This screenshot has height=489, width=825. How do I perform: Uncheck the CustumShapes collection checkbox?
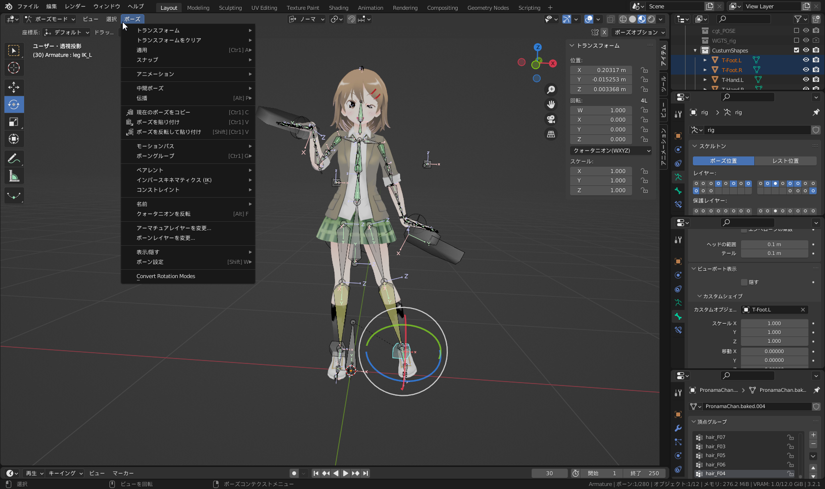pyautogui.click(x=796, y=50)
